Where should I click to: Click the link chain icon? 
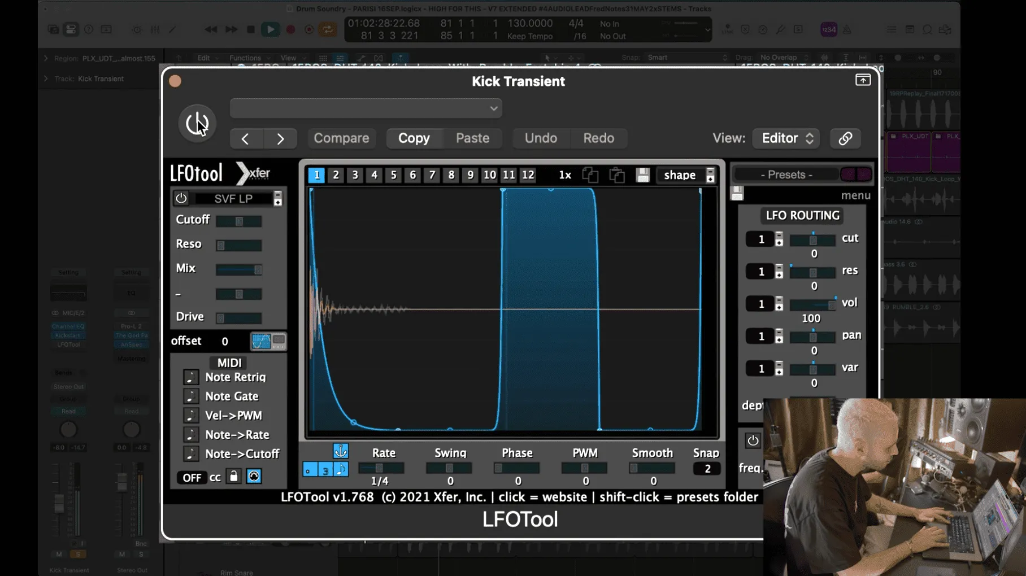click(845, 138)
